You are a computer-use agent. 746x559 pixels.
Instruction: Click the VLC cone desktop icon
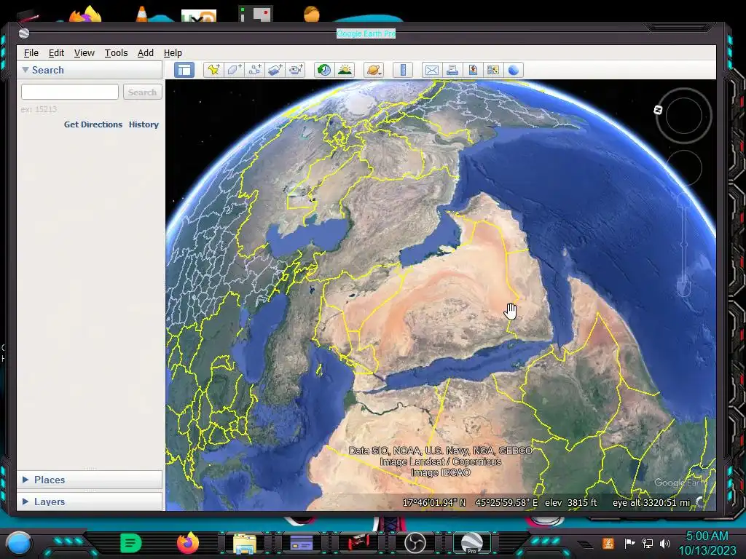[142, 15]
